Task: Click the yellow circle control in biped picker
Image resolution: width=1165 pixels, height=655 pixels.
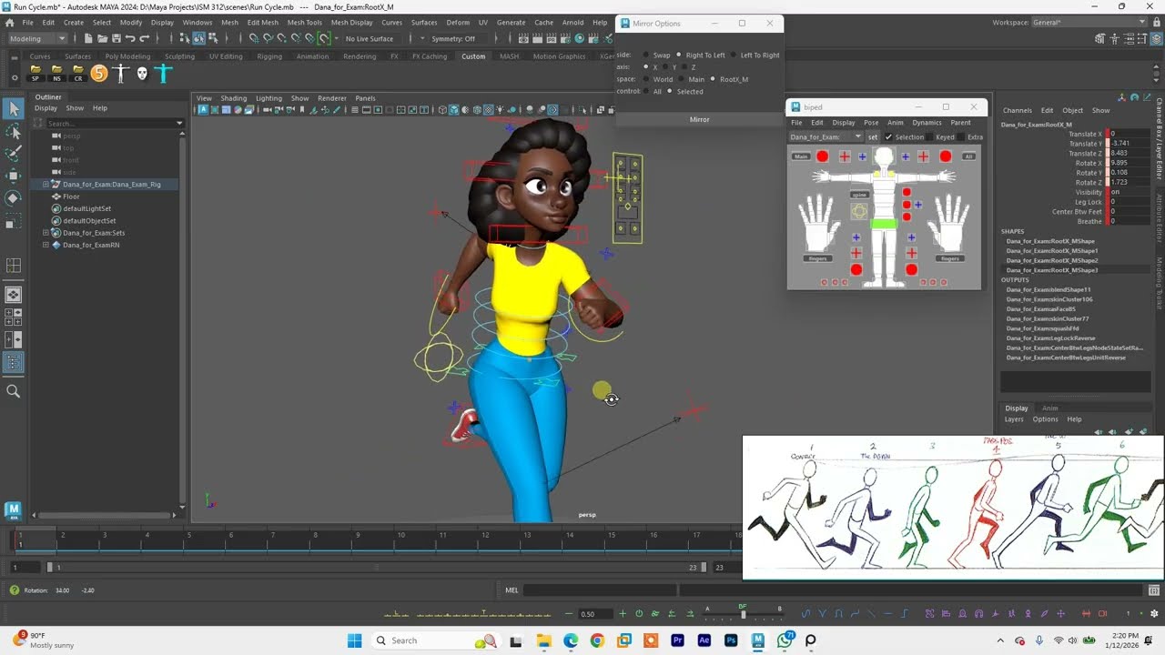Action: [859, 211]
